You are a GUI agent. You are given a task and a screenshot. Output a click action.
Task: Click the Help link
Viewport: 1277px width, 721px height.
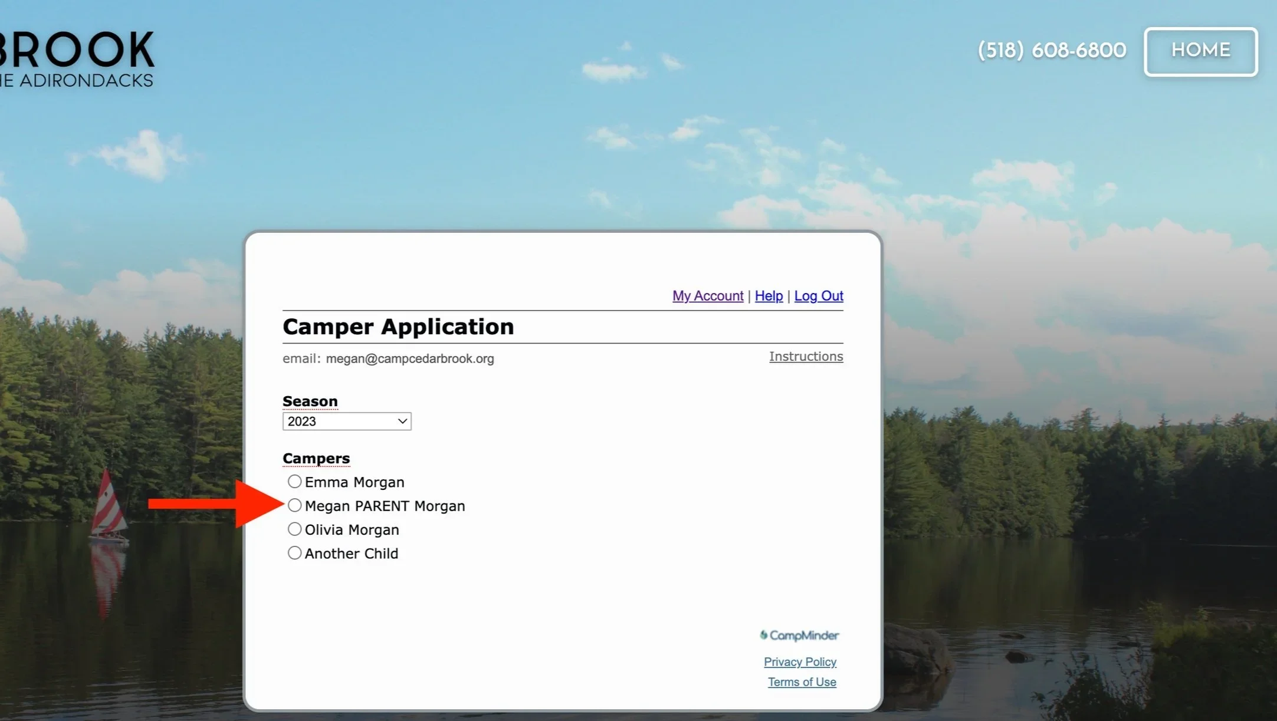click(769, 296)
